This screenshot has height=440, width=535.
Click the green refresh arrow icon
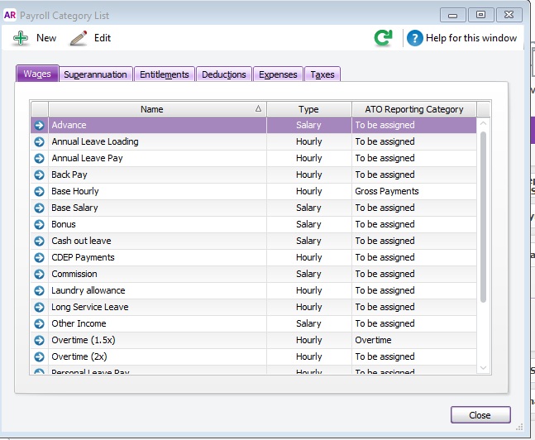[383, 38]
